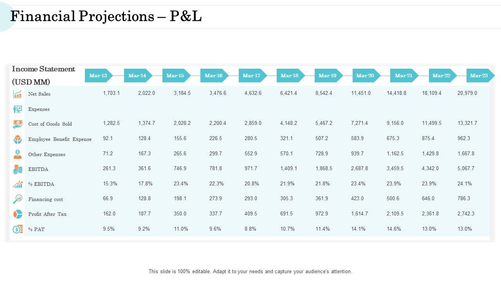The height and width of the screenshot is (281, 501).
Task: Select the Mar-13 column header tab
Action: [x=99, y=75]
